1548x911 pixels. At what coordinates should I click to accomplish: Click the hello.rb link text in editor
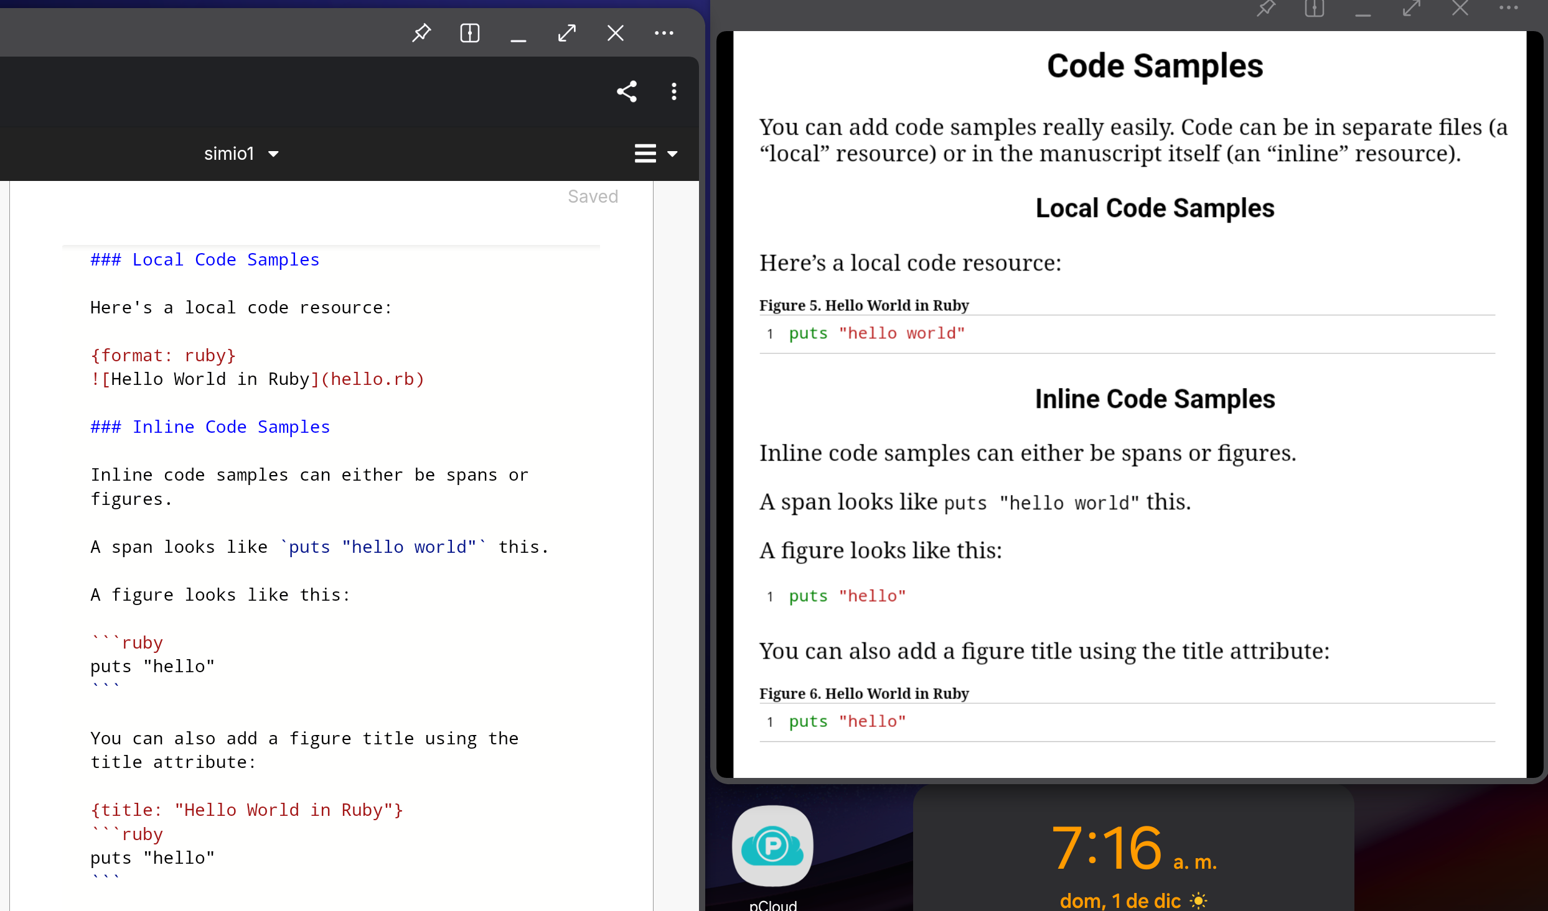tap(372, 379)
